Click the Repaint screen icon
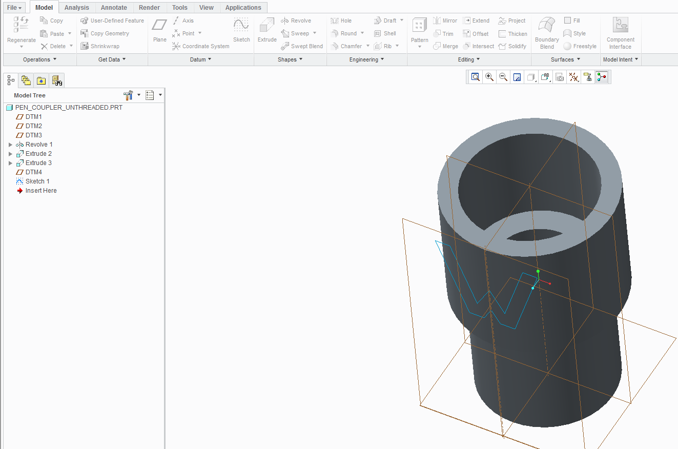Viewport: 678px width, 449px height. [x=517, y=77]
